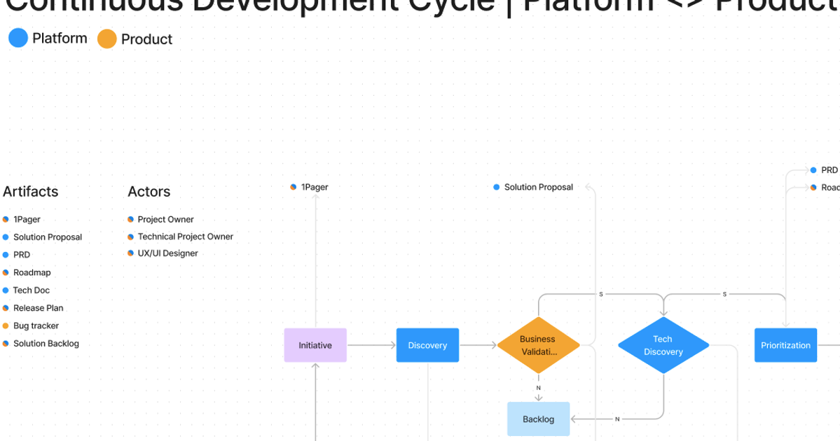Screen dimensions: 840x441
Task: Click the Business Validation decision diamond
Action: [x=538, y=345]
